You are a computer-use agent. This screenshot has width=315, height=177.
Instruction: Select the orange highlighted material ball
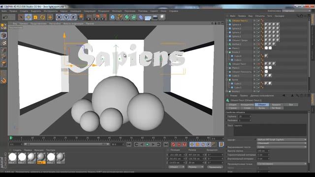(x=41, y=157)
